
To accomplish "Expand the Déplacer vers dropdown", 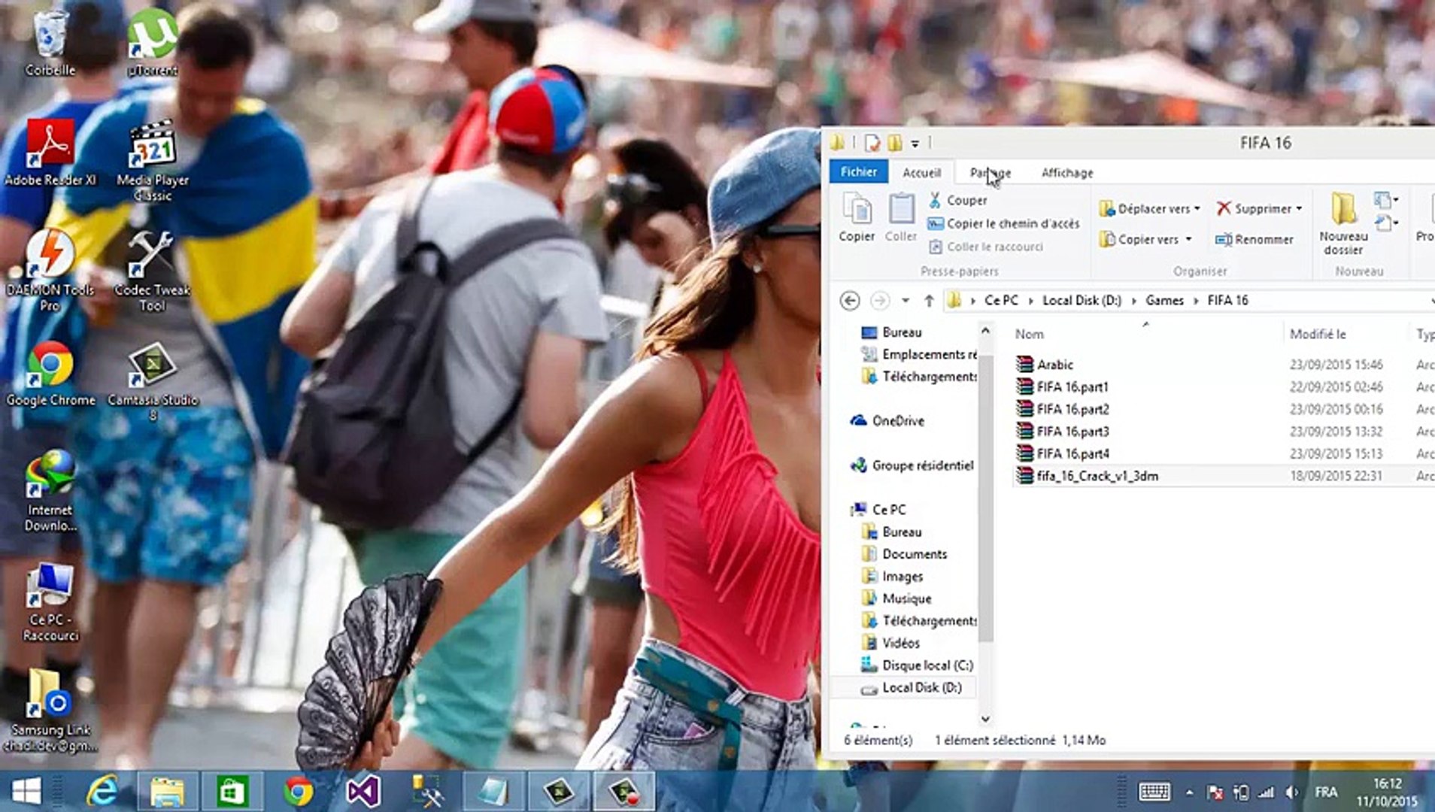I will [1197, 208].
